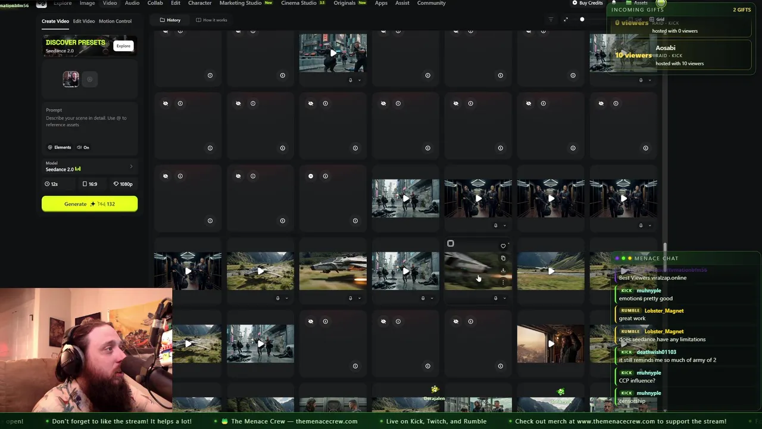Image resolution: width=762 pixels, height=429 pixels.
Task: Click the microphone icon under the top street-fight video
Action: tap(351, 80)
